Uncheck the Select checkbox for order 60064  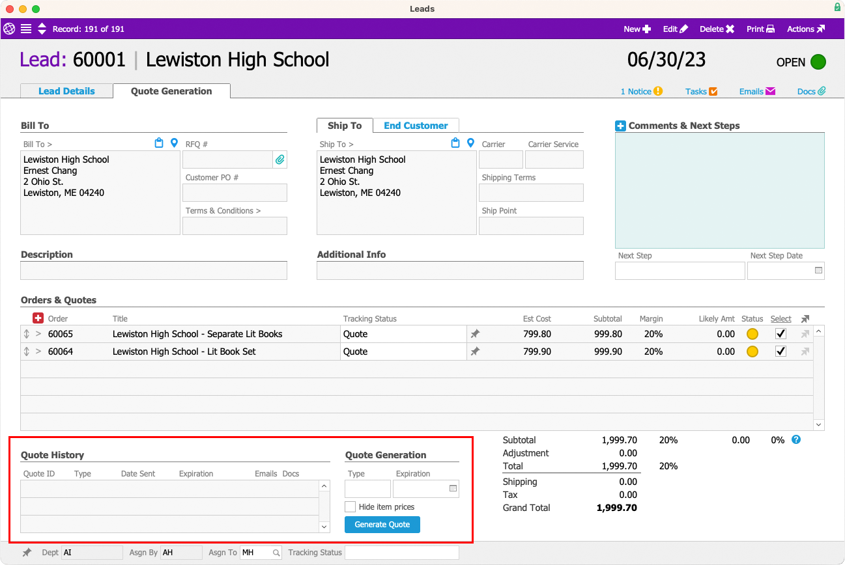tap(781, 351)
